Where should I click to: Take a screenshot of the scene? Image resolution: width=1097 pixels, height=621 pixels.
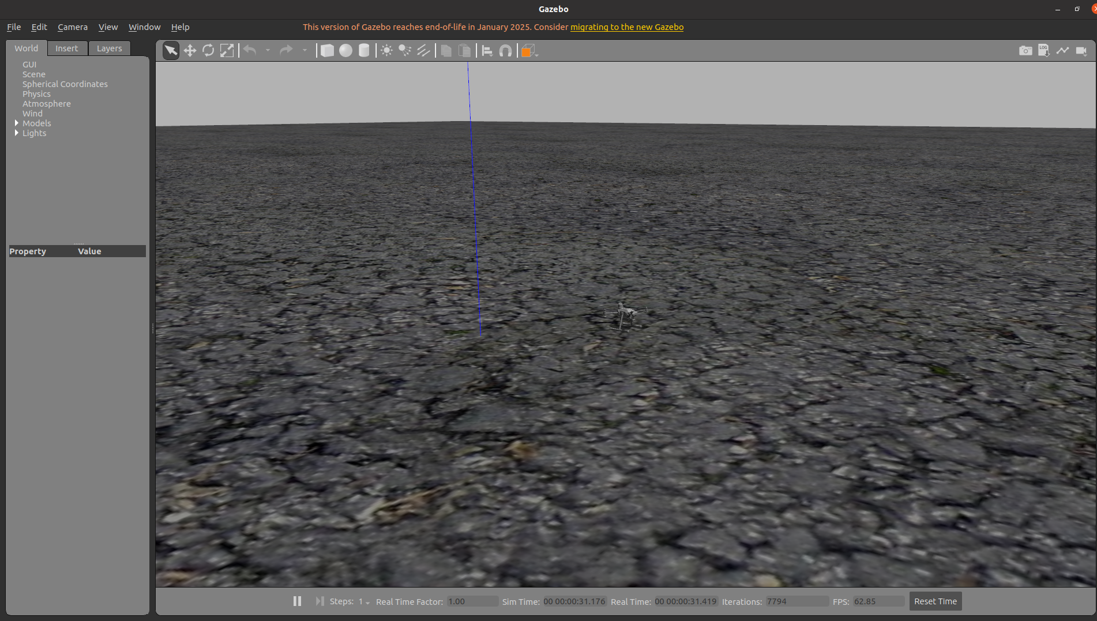1025,50
